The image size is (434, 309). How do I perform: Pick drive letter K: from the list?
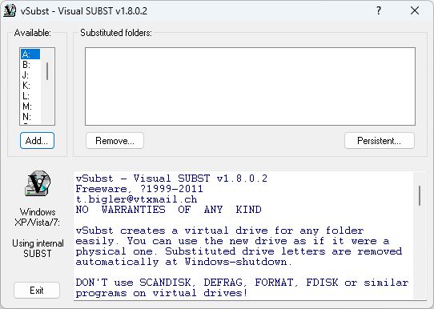[x=30, y=86]
